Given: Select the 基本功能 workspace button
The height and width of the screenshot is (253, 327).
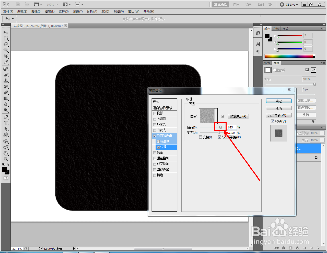Looking at the screenshot, I should point(220,5).
